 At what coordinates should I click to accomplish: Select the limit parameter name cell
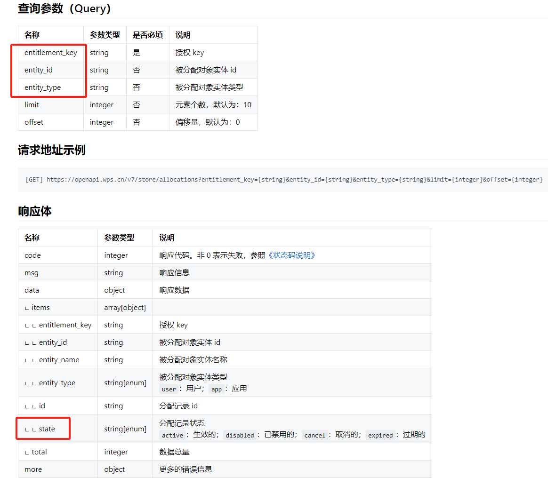(x=32, y=105)
